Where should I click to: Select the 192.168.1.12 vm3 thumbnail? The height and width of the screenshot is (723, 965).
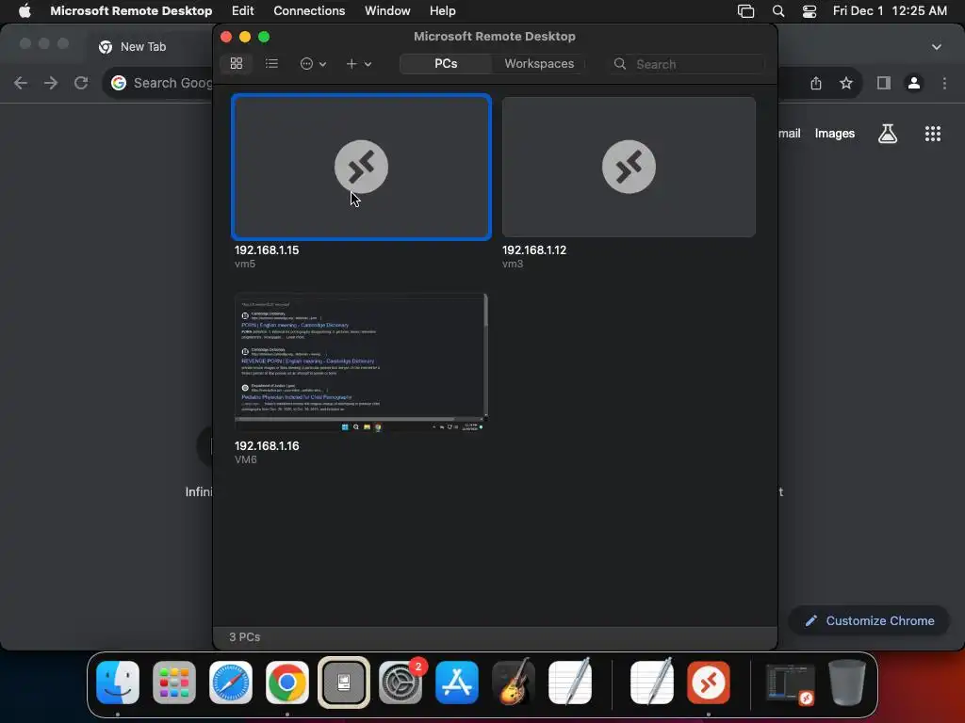tap(629, 167)
